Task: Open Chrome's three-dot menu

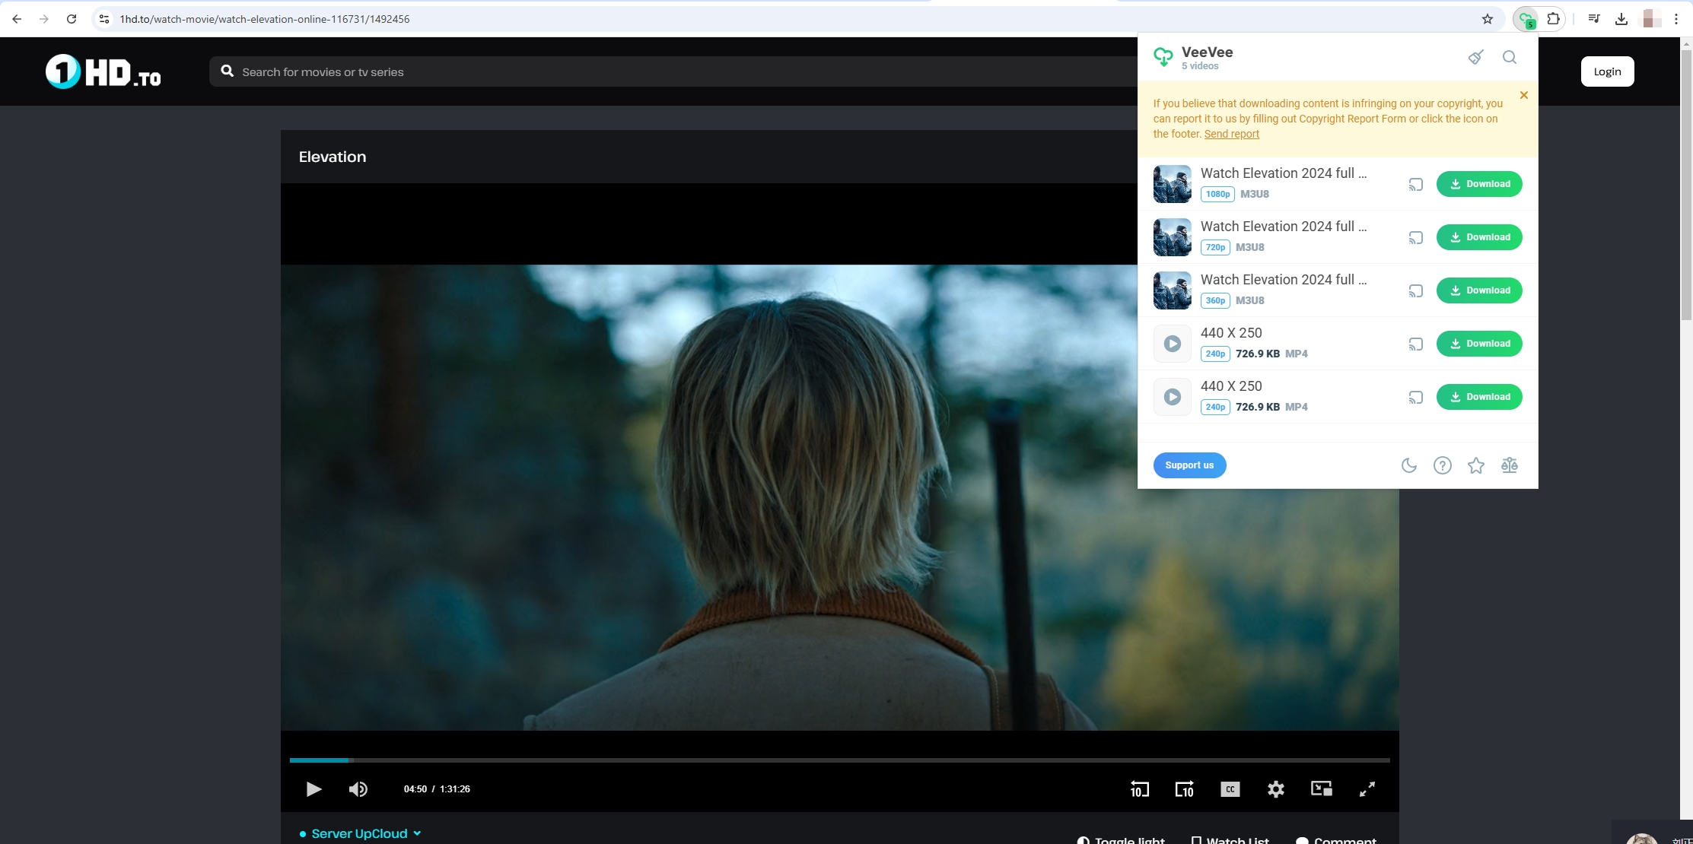Action: coord(1676,19)
